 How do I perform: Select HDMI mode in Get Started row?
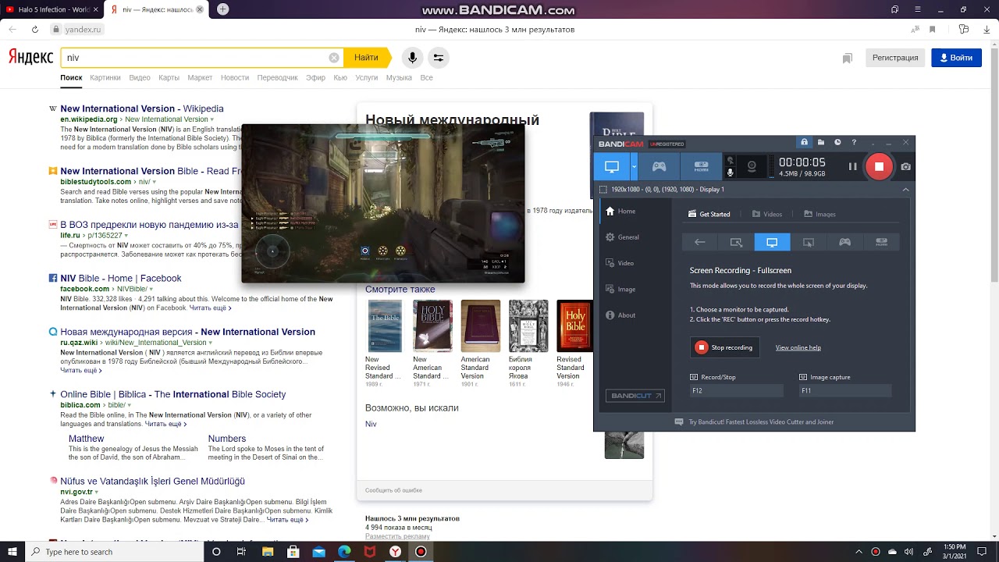881,242
